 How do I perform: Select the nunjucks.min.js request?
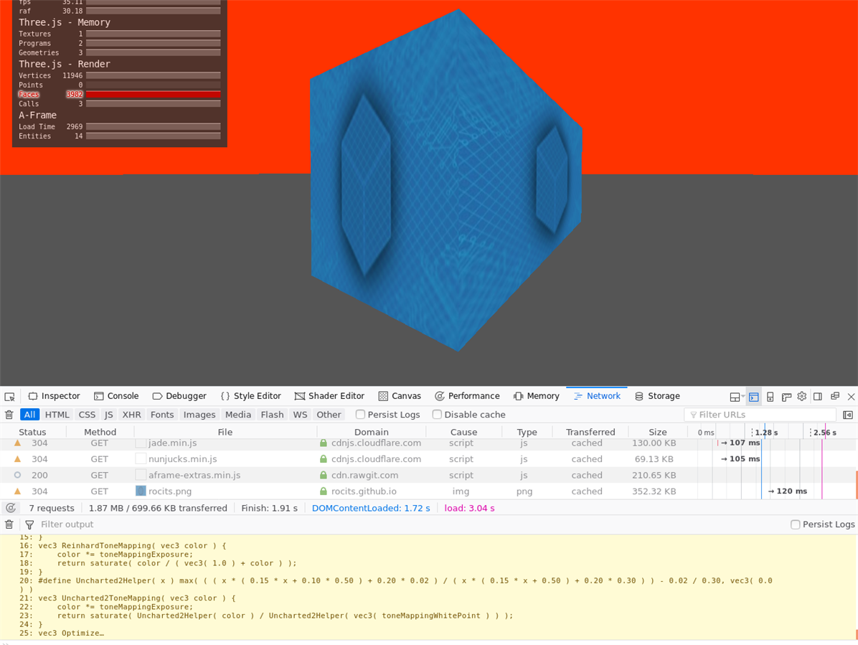[428, 459]
